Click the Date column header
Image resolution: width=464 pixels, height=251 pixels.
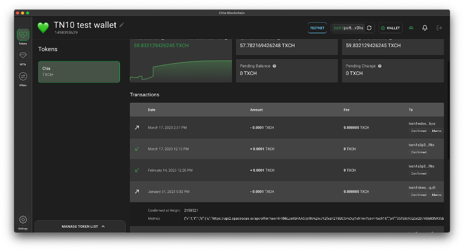[152, 110]
